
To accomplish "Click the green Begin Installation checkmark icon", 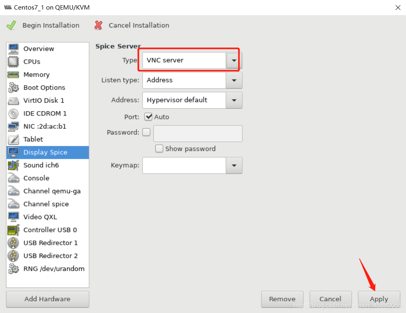I will point(11,25).
